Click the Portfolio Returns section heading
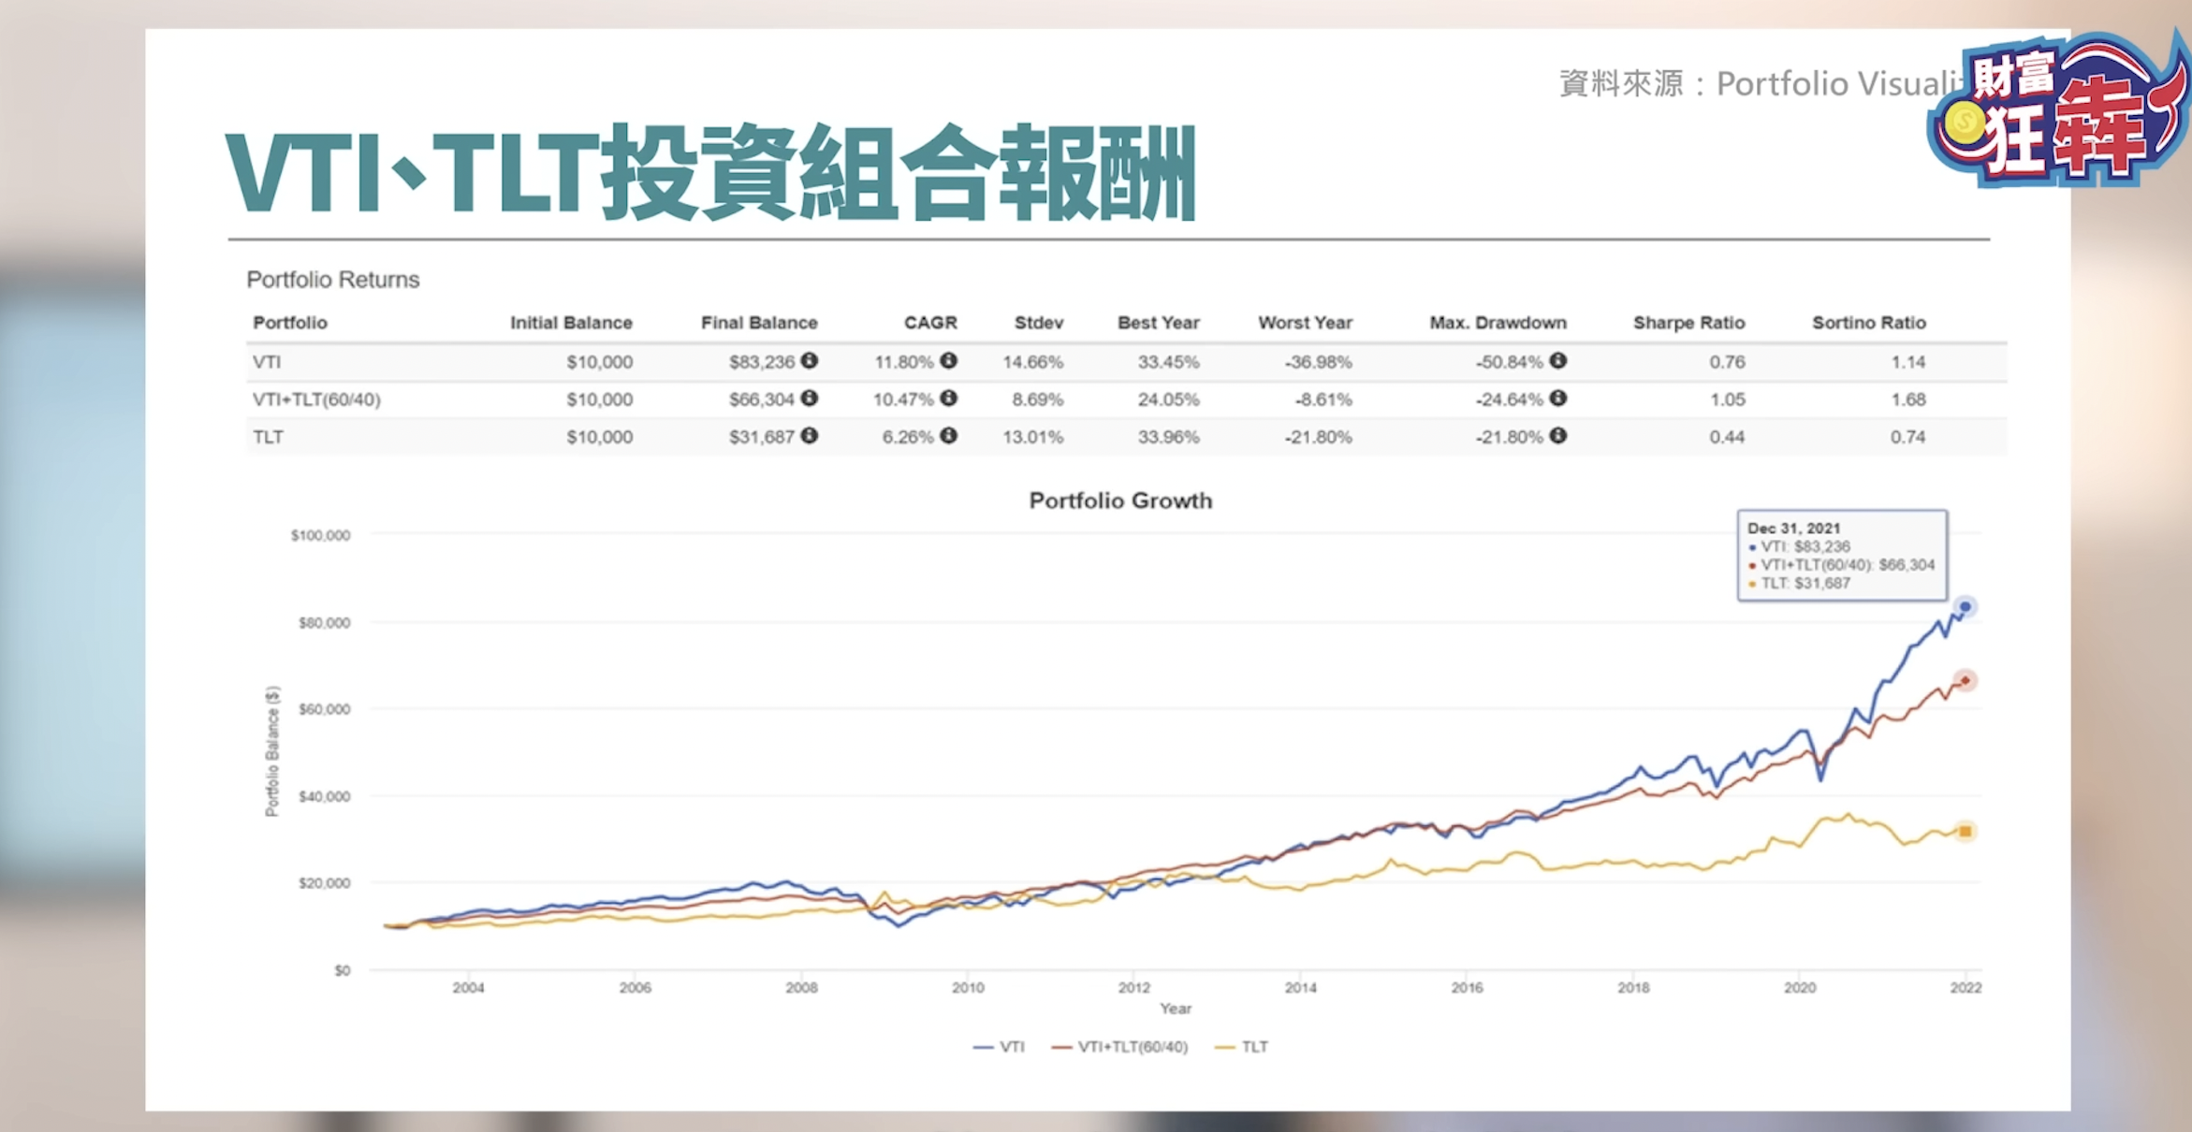The height and width of the screenshot is (1132, 2192). click(x=333, y=280)
